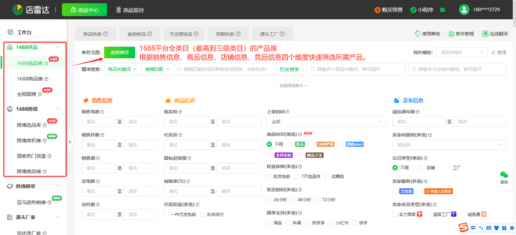Click the 屏蔽多个商品关键词 input field
Screen dimensions: 516x235
point(356,69)
